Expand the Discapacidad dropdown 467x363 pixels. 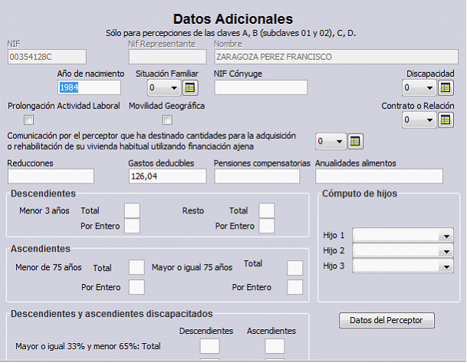[x=429, y=87]
